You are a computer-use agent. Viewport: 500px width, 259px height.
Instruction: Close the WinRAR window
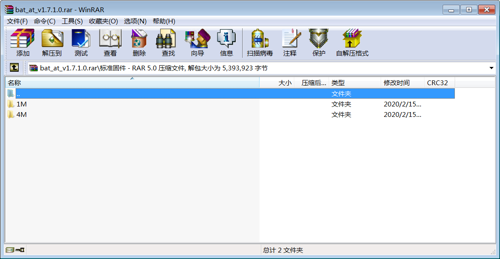(x=487, y=10)
